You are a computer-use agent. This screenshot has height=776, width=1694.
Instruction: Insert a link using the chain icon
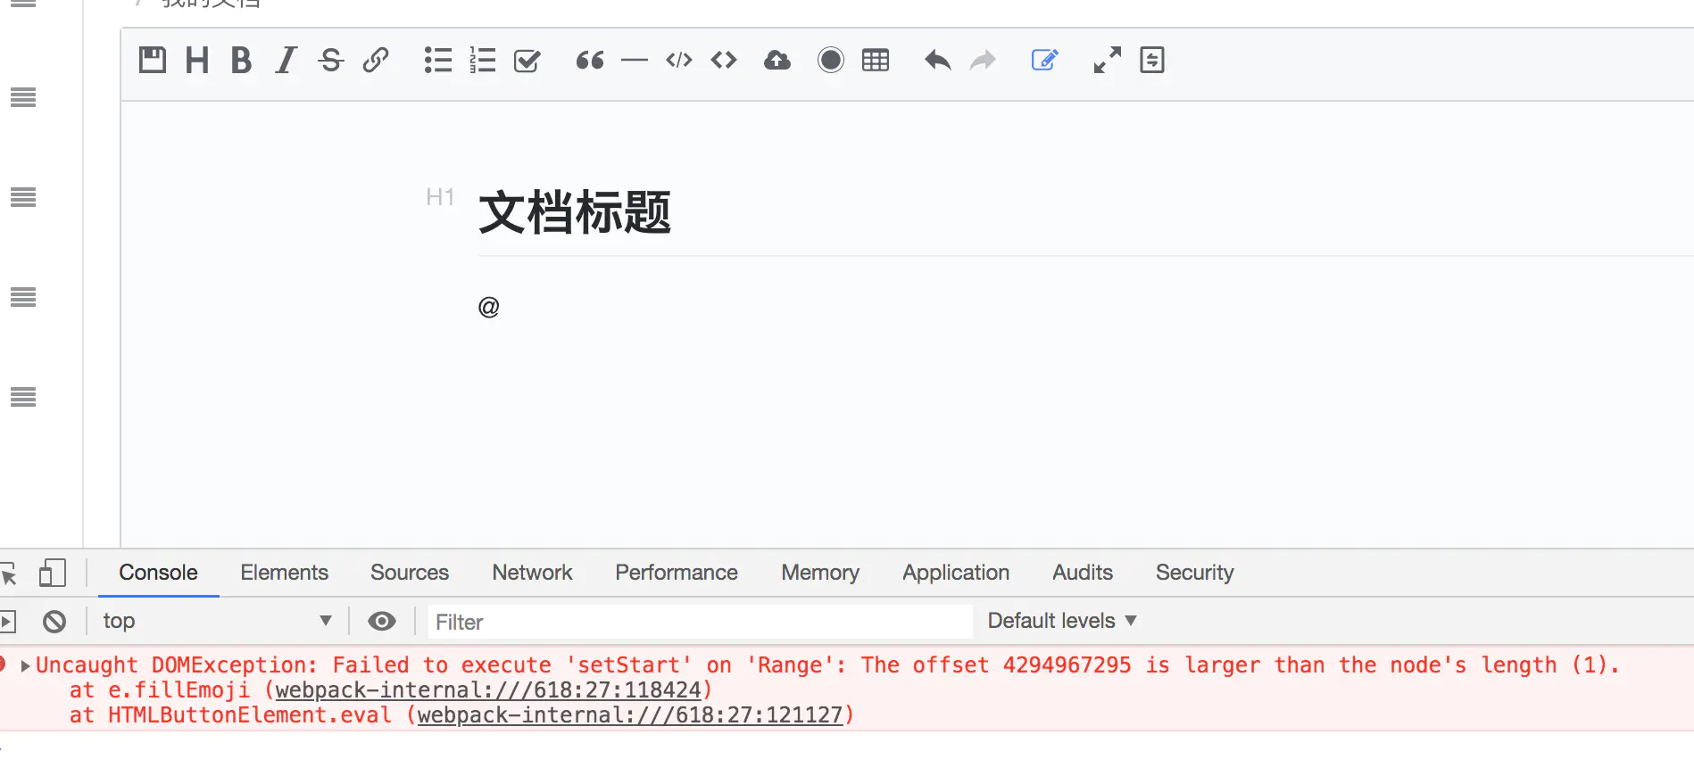tap(376, 60)
